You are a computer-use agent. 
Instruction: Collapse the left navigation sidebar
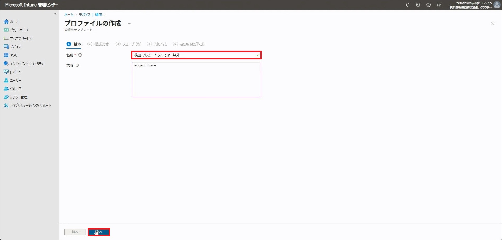tap(55, 14)
